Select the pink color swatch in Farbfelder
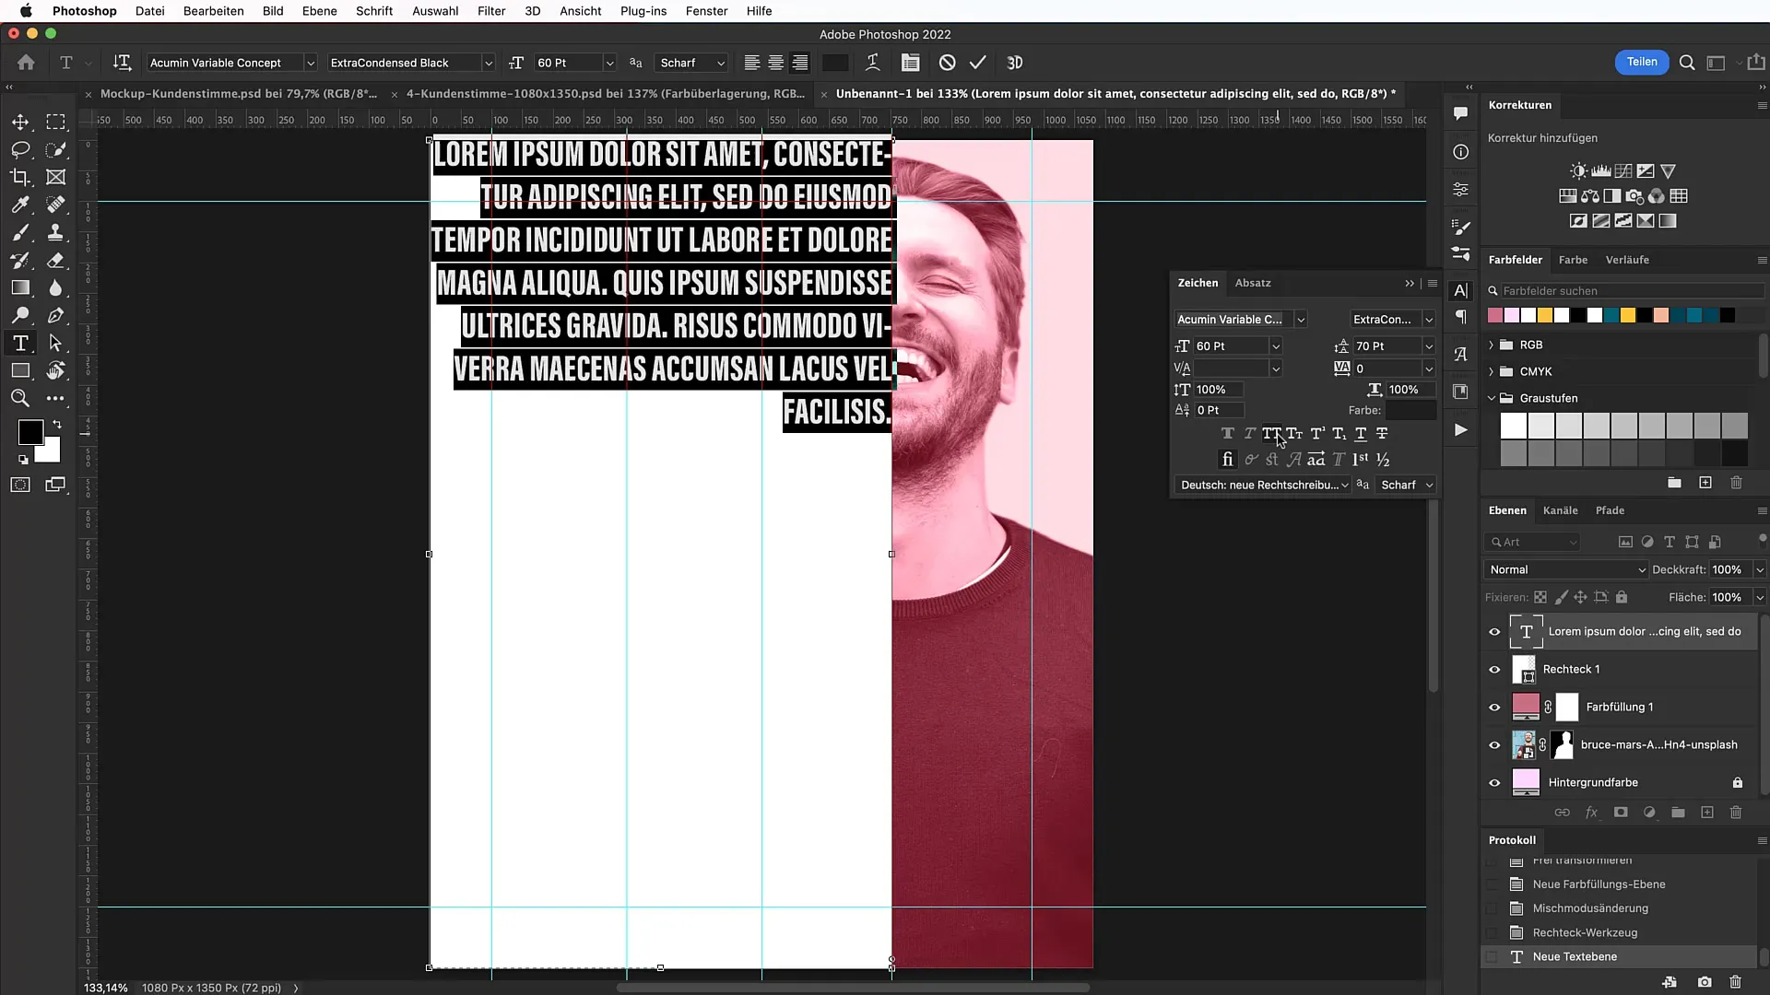 point(1495,316)
